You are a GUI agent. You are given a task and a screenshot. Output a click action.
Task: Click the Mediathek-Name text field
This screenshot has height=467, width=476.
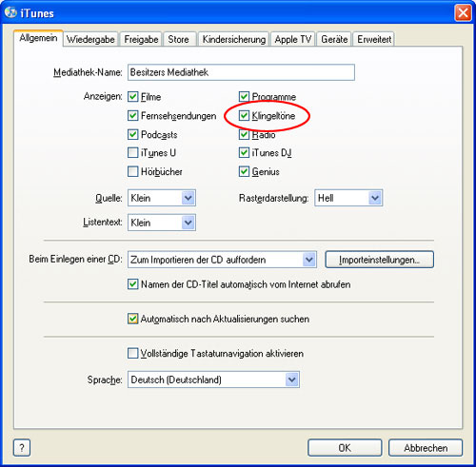click(x=241, y=72)
